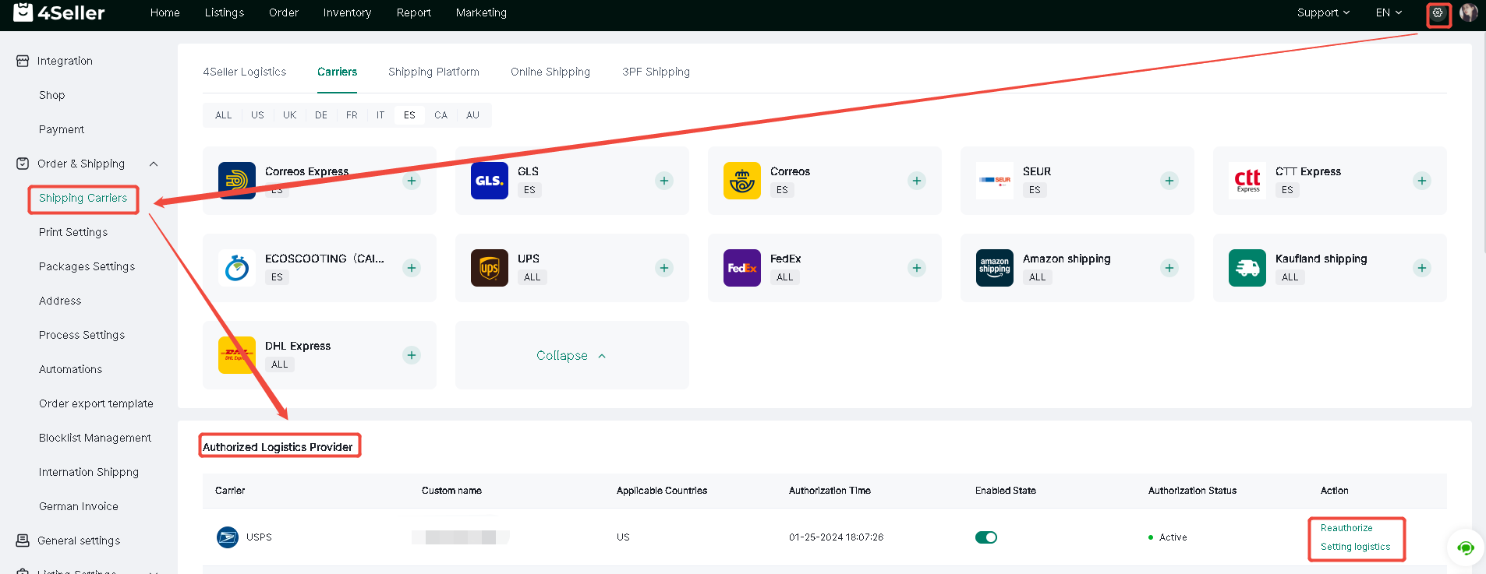Viewport: 1486px width, 574px height.
Task: Click the Kaufland shipping truck logo
Action: coord(1247,268)
